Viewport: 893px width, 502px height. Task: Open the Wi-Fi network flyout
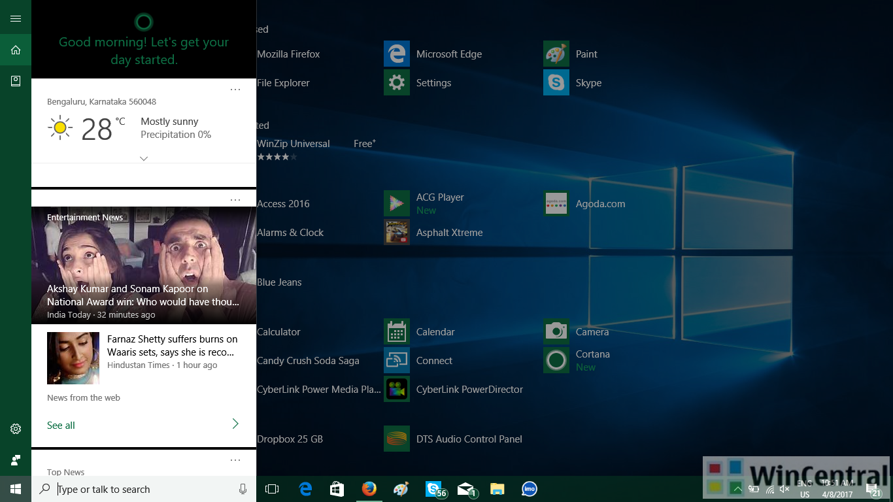coord(769,489)
